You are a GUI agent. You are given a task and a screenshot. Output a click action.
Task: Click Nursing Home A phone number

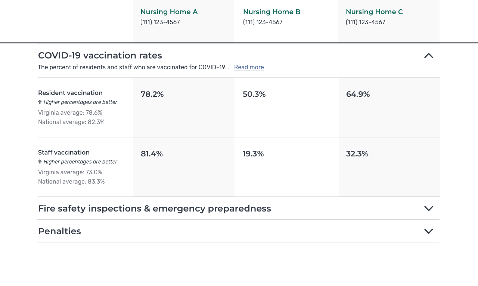click(160, 22)
